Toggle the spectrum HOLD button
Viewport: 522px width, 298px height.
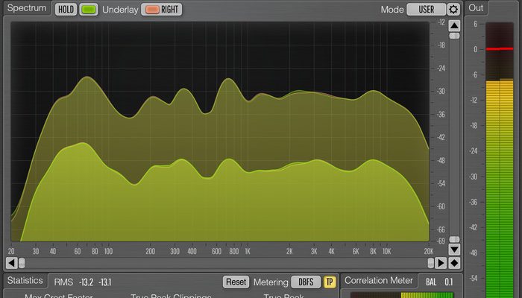coord(66,10)
